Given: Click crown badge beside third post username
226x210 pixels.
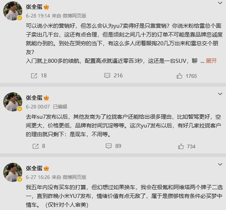Looking at the screenshot, I should pyautogui.click(x=47, y=168).
